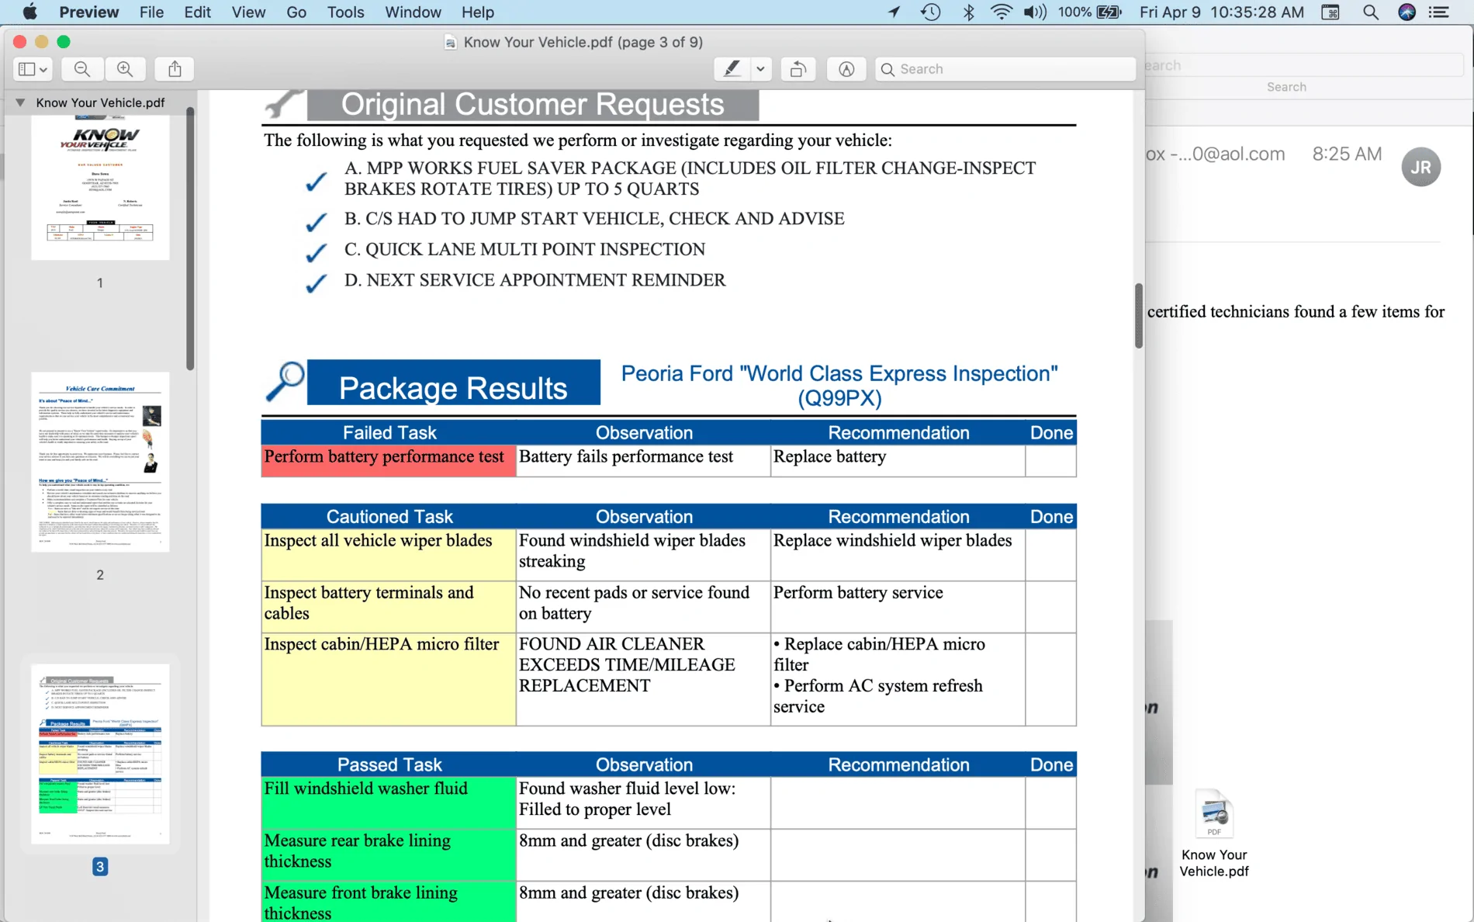Click the sender email address in Mail
This screenshot has height=922, width=1474.
[x=1216, y=154]
